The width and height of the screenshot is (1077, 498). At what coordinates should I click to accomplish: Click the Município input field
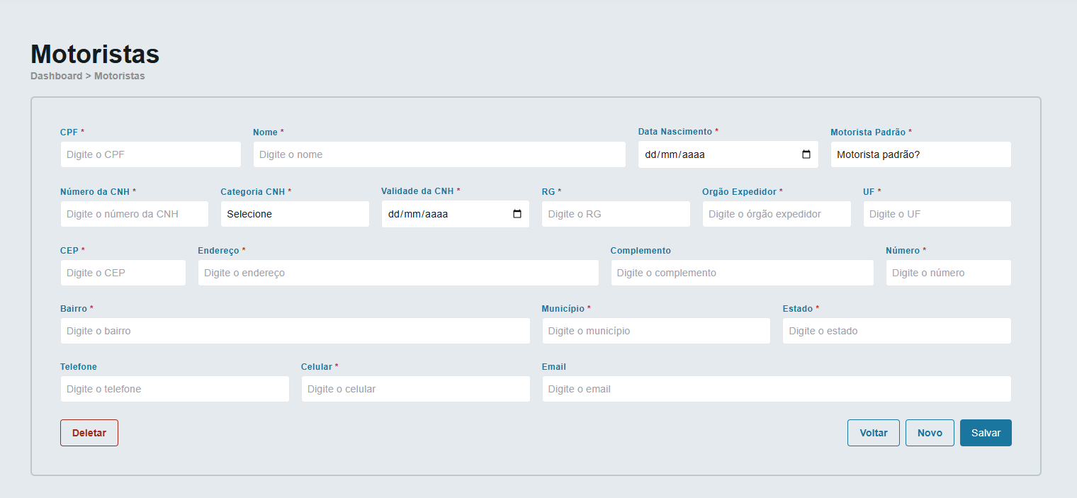(655, 331)
